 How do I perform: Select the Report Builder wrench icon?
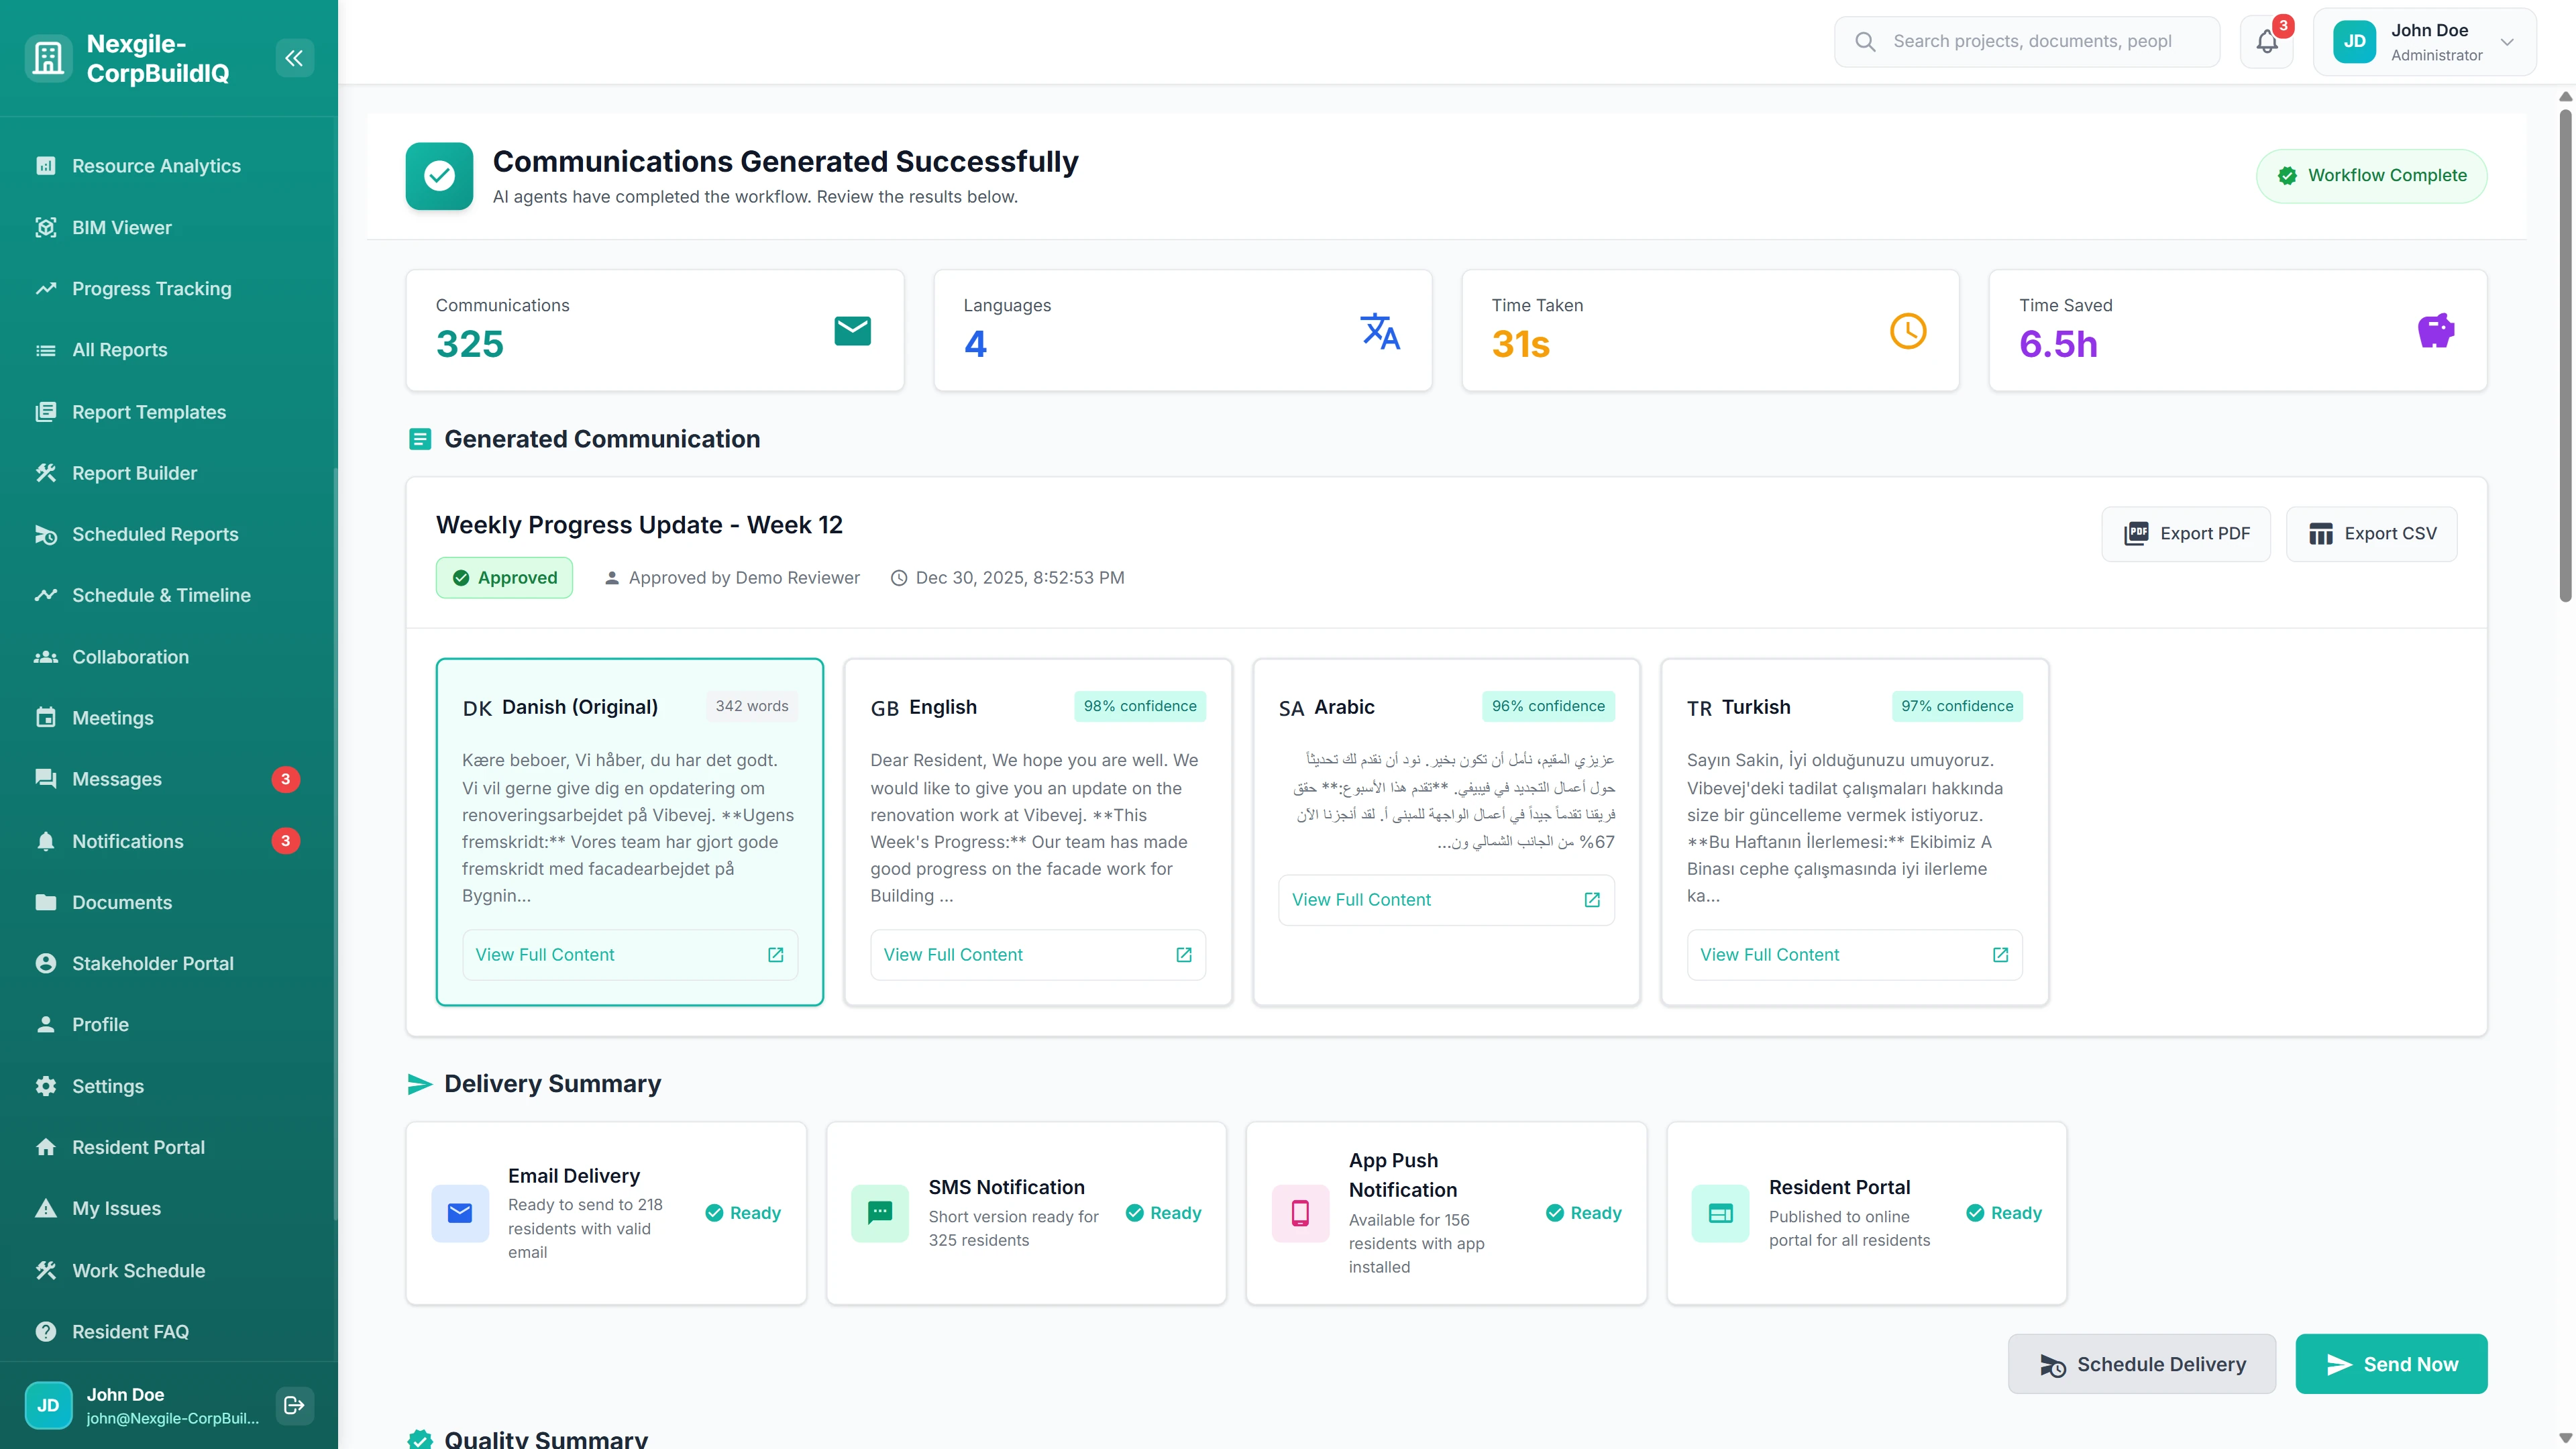pos(46,473)
